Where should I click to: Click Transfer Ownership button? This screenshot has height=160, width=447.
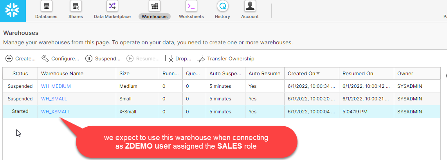click(225, 58)
